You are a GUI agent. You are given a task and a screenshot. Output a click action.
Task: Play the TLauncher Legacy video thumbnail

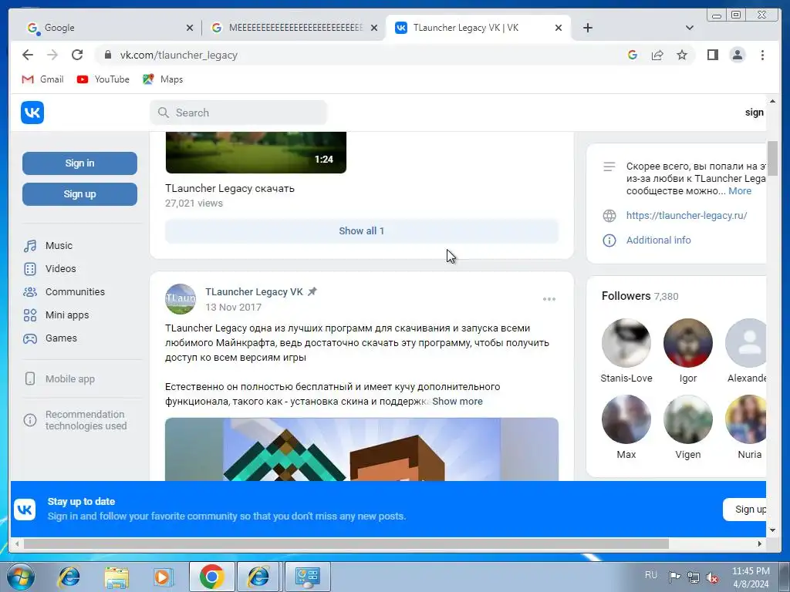(x=256, y=153)
